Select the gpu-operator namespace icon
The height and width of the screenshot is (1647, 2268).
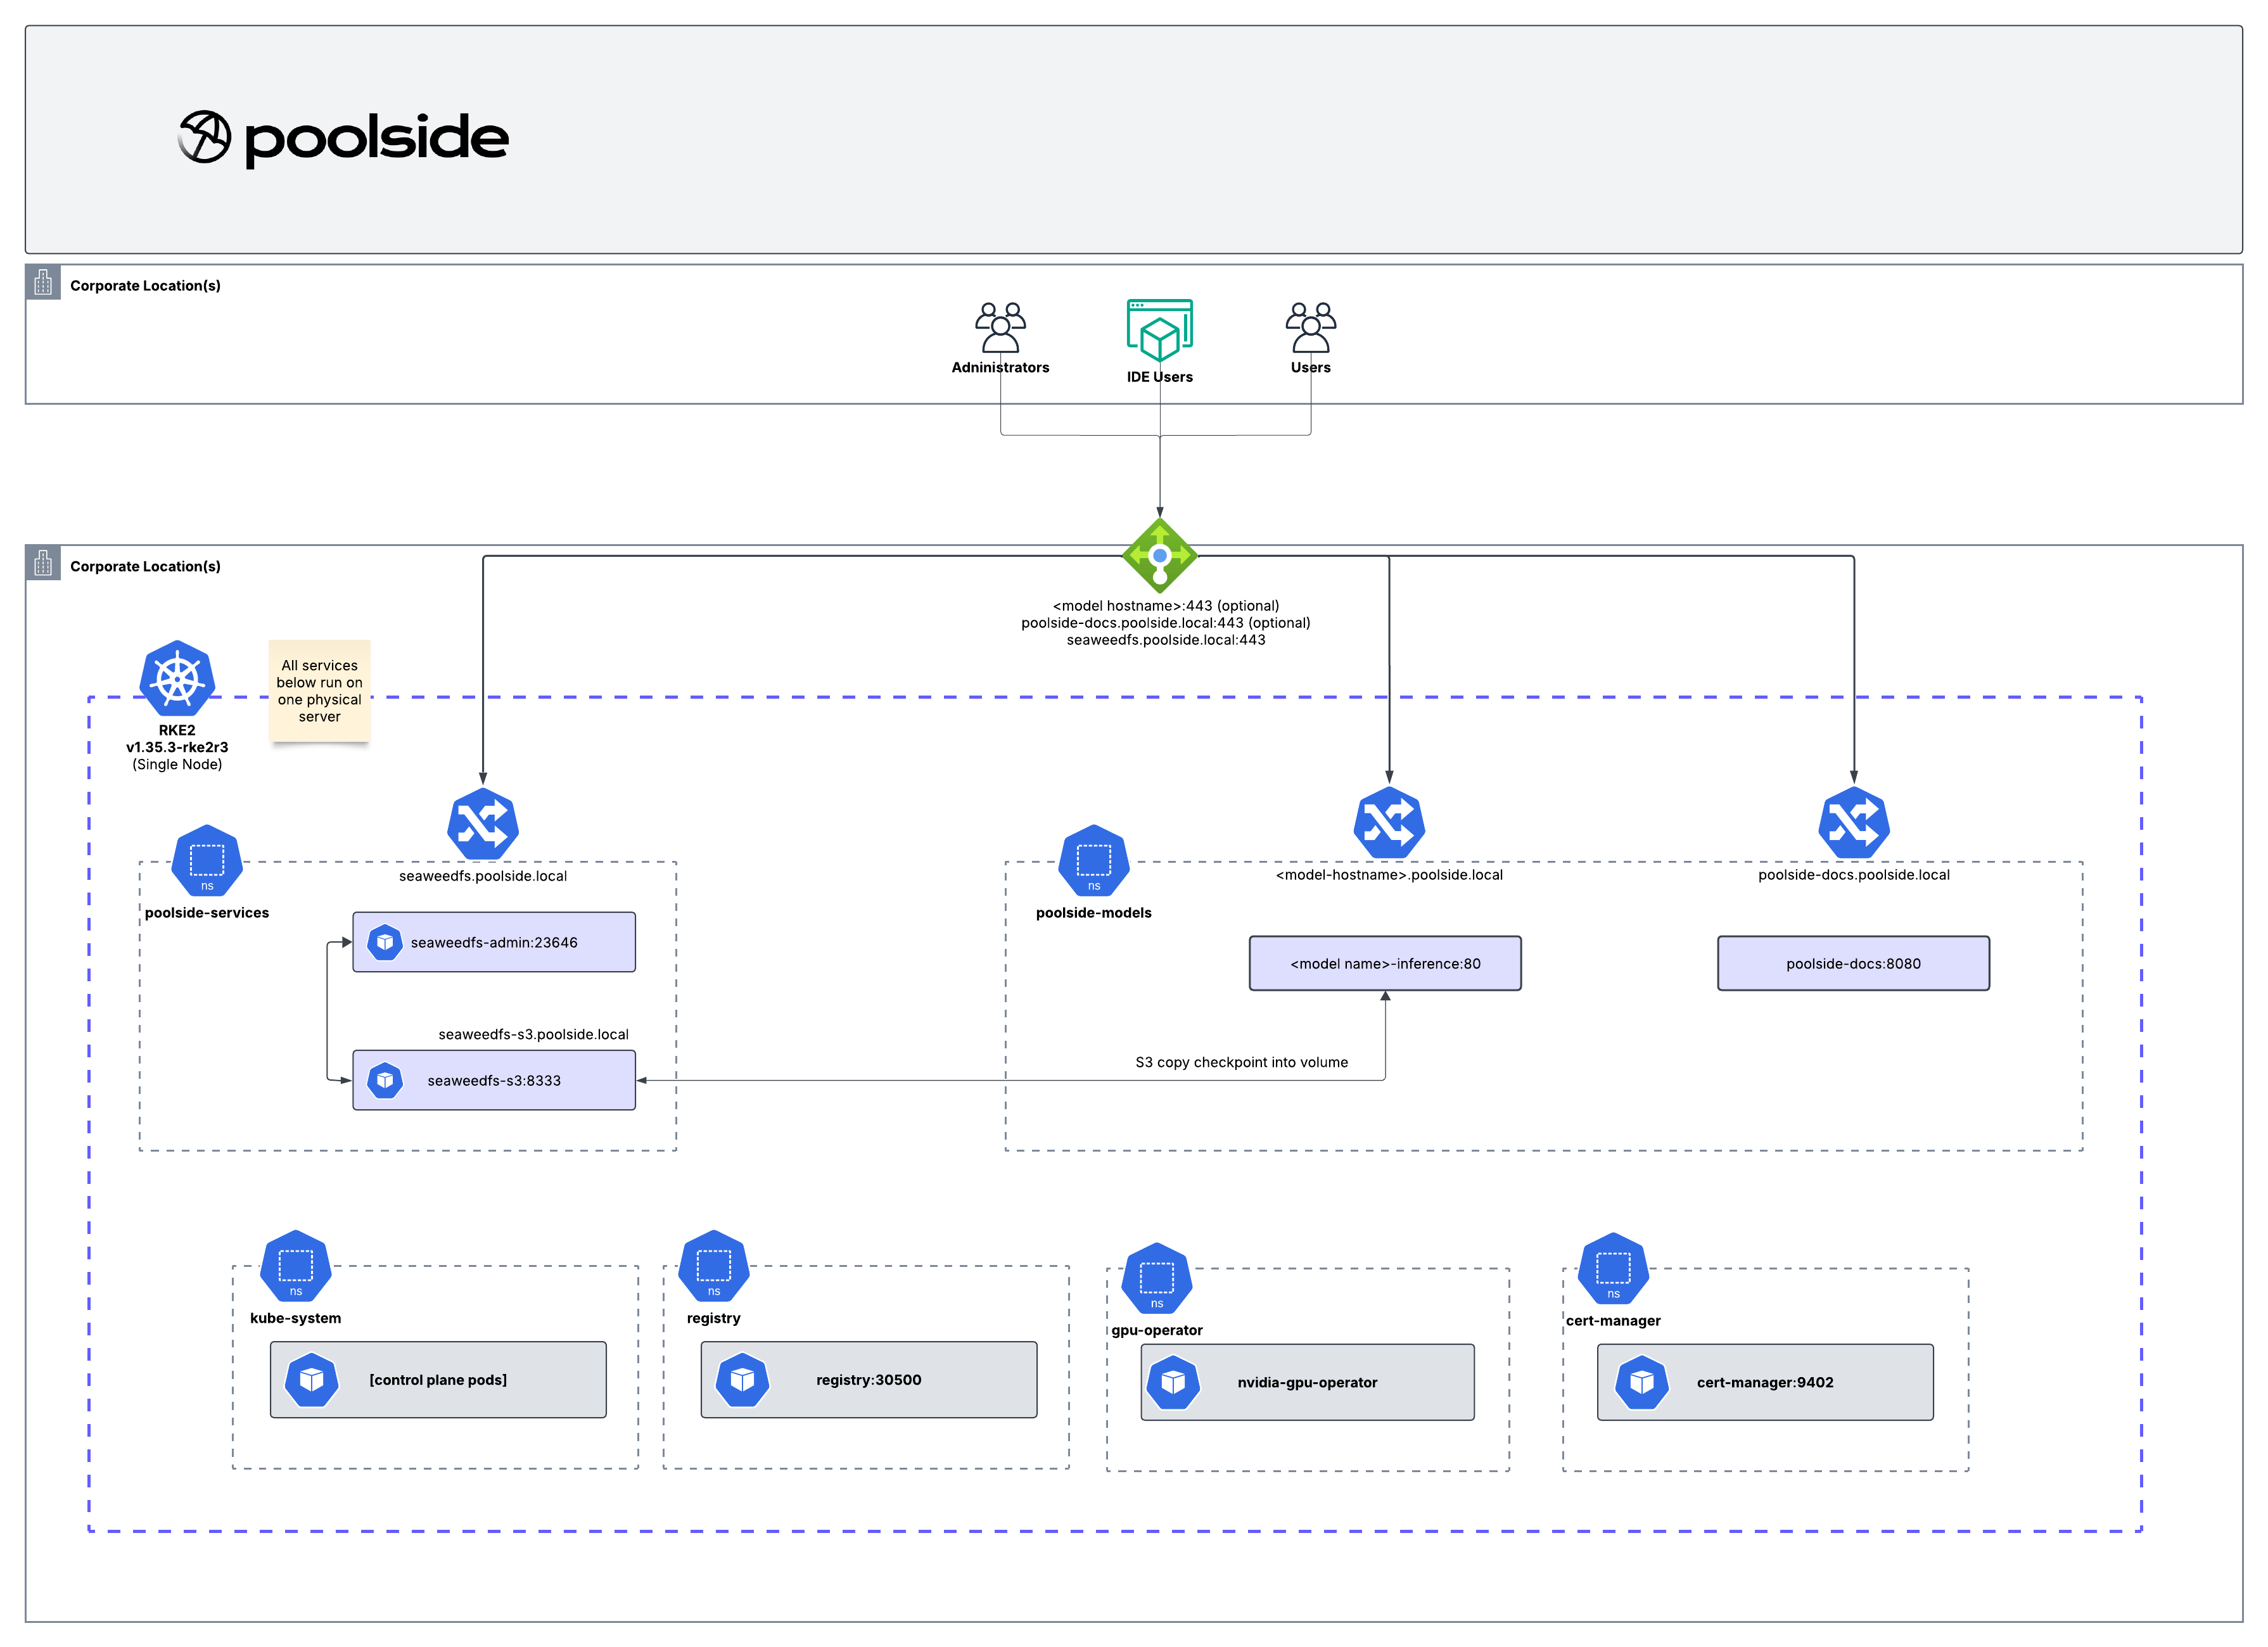[x=1157, y=1279]
